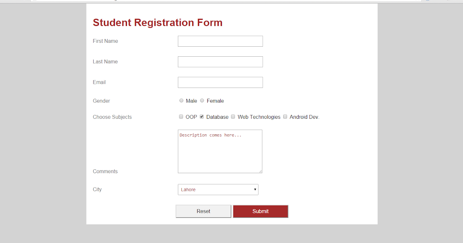Click the Email input field

[x=220, y=82]
